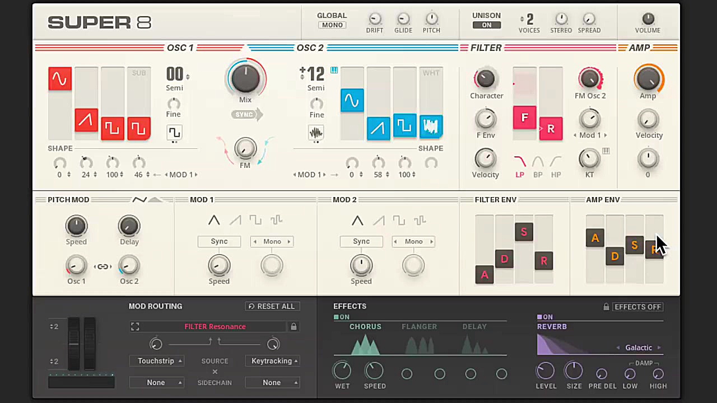Select the LP low-pass filter type icon
717x403 pixels.
click(520, 162)
